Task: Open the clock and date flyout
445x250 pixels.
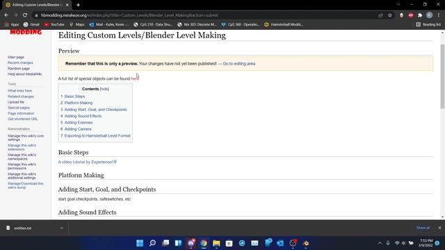Action: pos(426,243)
